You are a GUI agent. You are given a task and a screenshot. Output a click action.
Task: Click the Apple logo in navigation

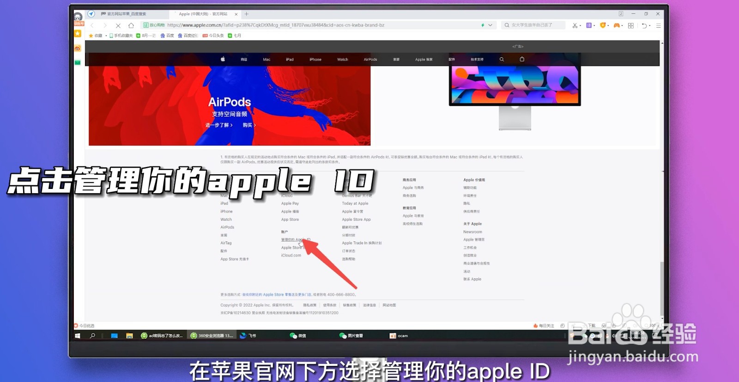[x=223, y=59]
